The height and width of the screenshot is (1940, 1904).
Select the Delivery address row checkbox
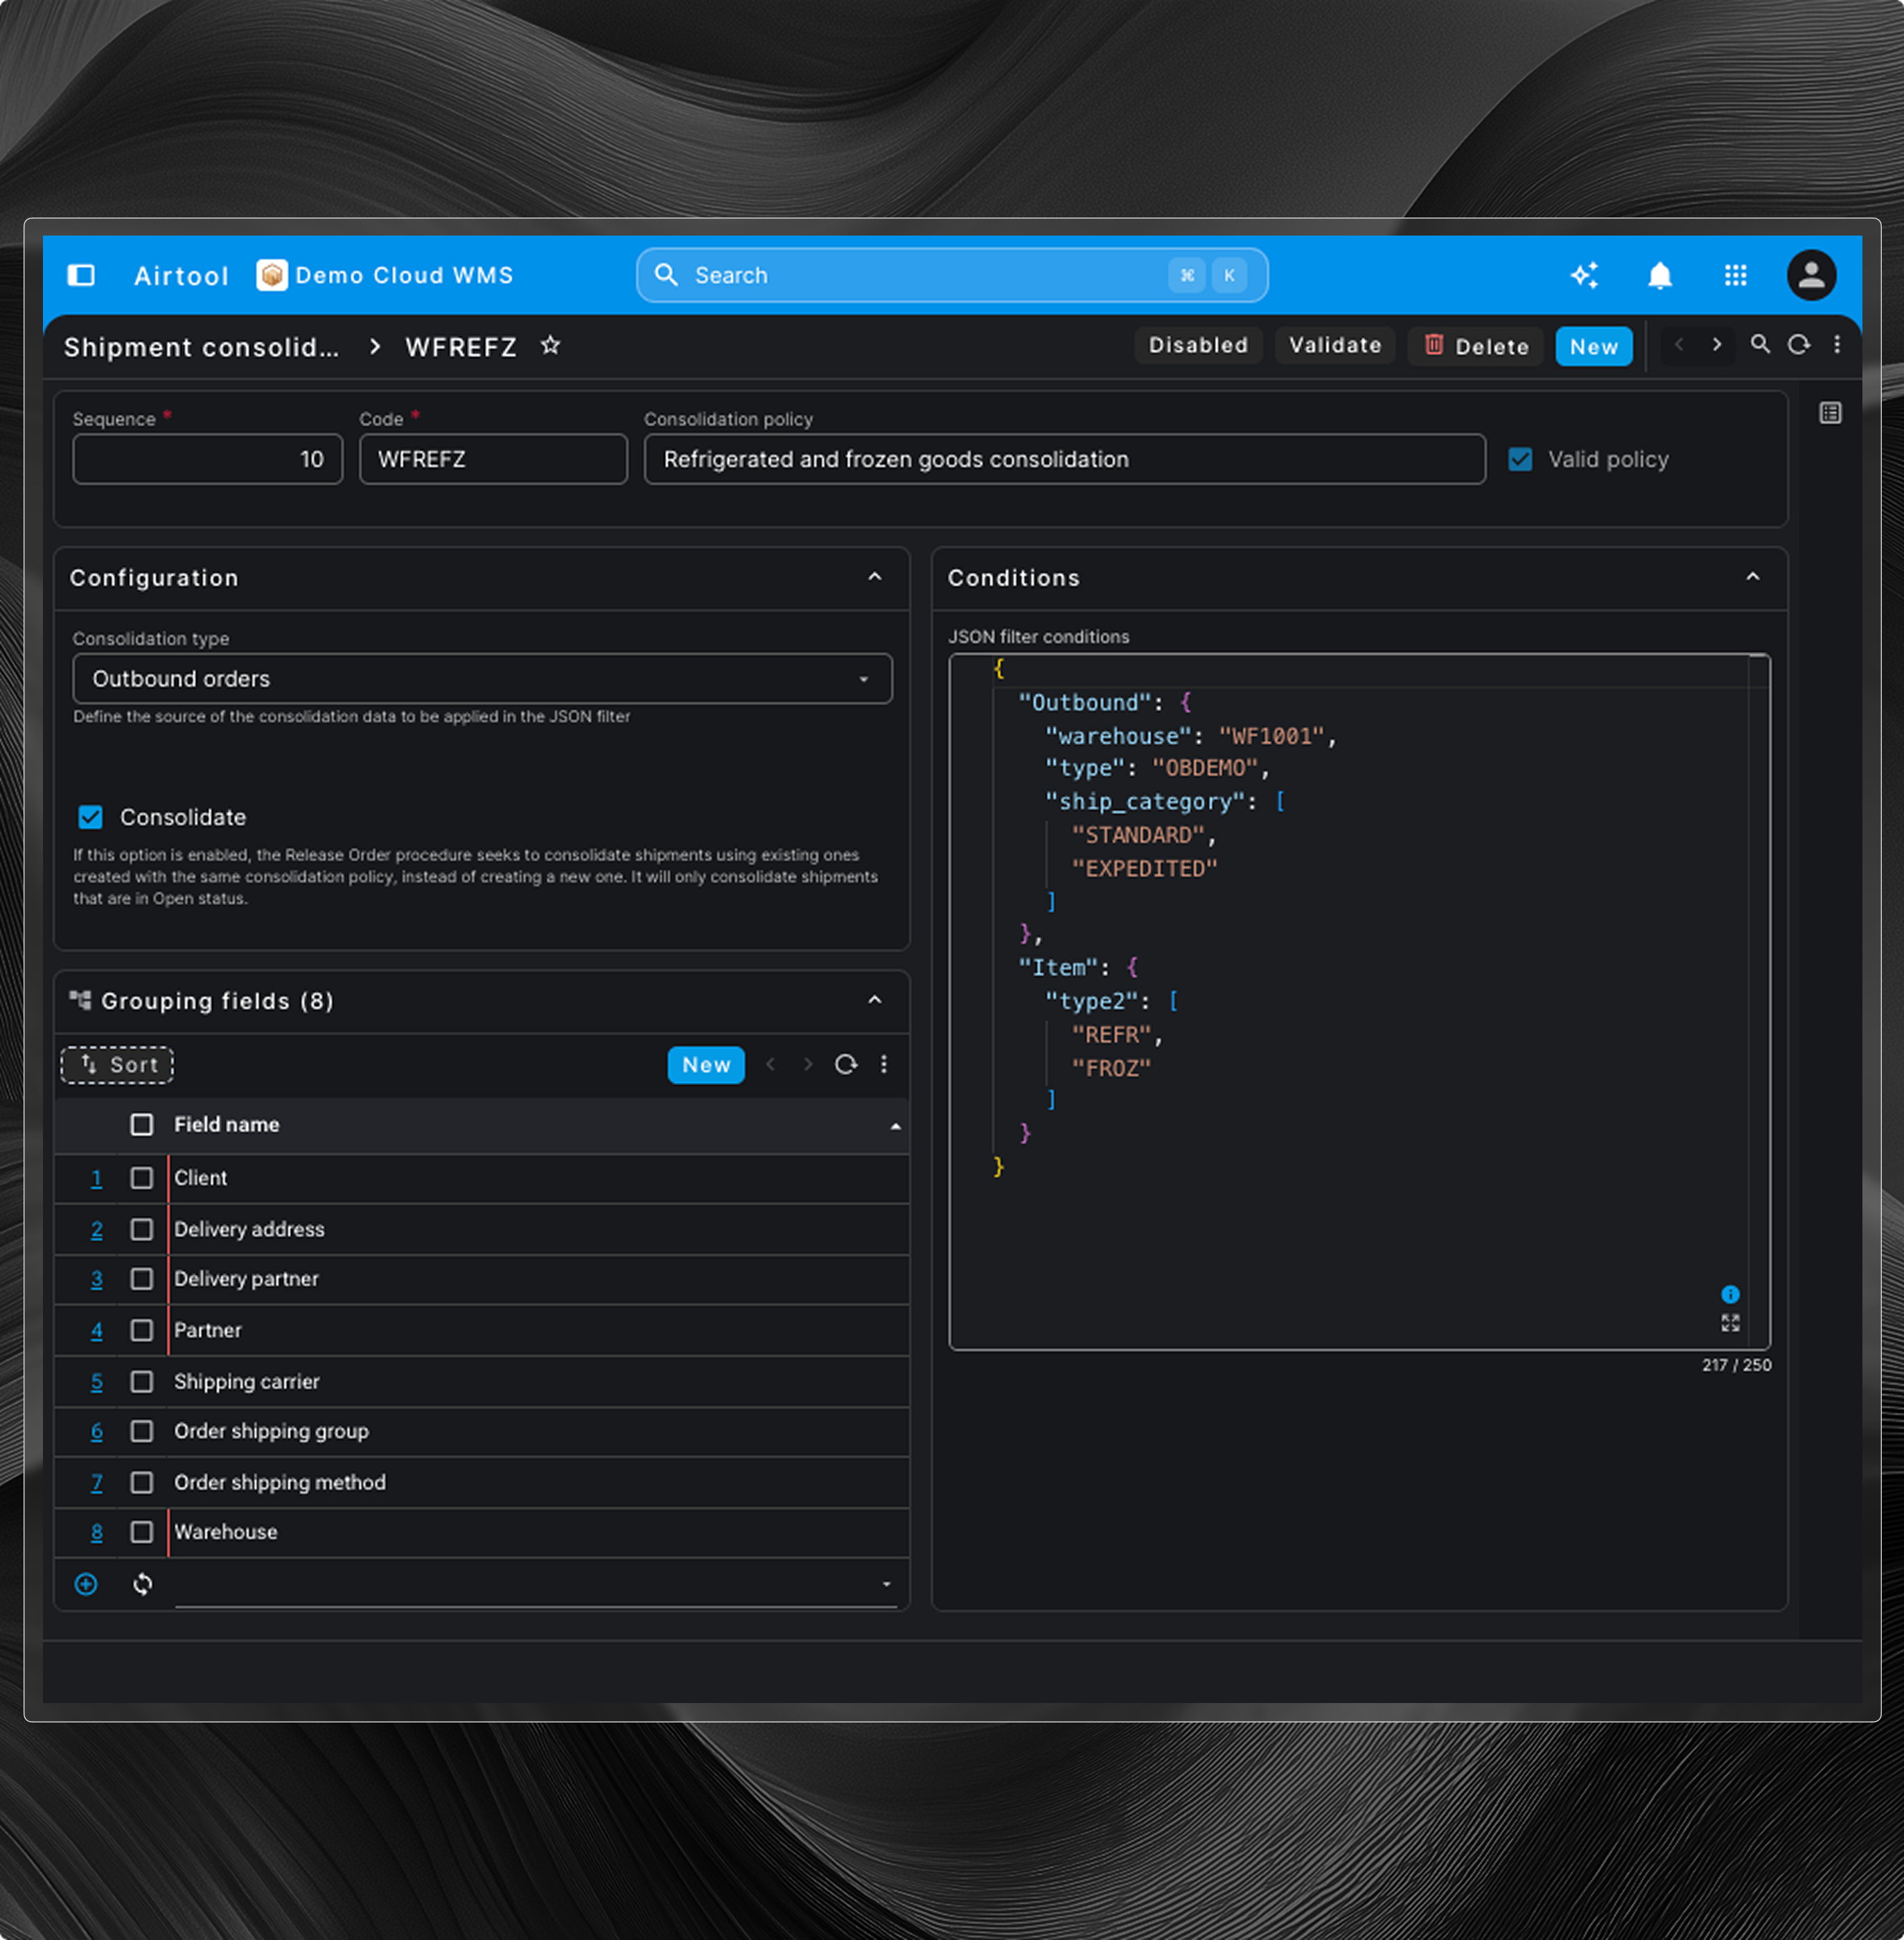tap(142, 1229)
